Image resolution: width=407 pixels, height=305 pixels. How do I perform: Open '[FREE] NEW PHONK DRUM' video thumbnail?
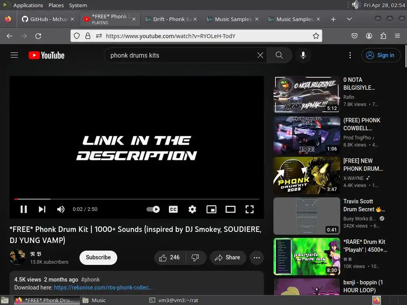pyautogui.click(x=306, y=176)
